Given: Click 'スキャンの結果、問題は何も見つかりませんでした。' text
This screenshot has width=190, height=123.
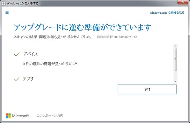Looking at the screenshot, I should 53,37.
